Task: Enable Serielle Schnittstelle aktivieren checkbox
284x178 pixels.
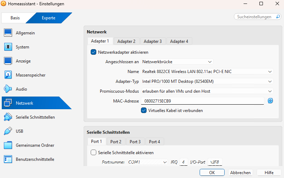Action: [93, 152]
